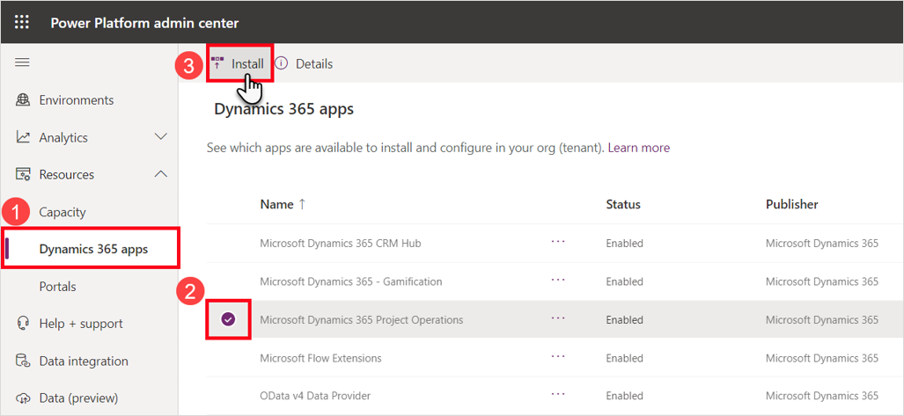Image resolution: width=904 pixels, height=416 pixels.
Task: Open Help + support page
Action: pos(81,324)
